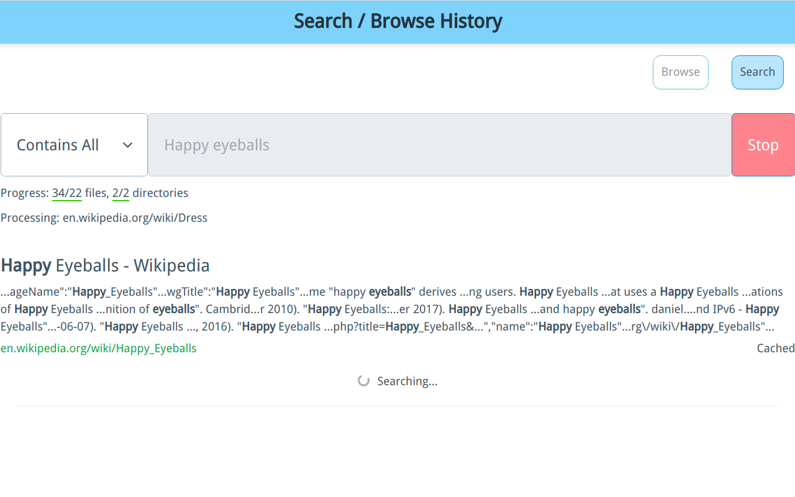Switch to the Search tab
795x497 pixels.
(x=757, y=72)
